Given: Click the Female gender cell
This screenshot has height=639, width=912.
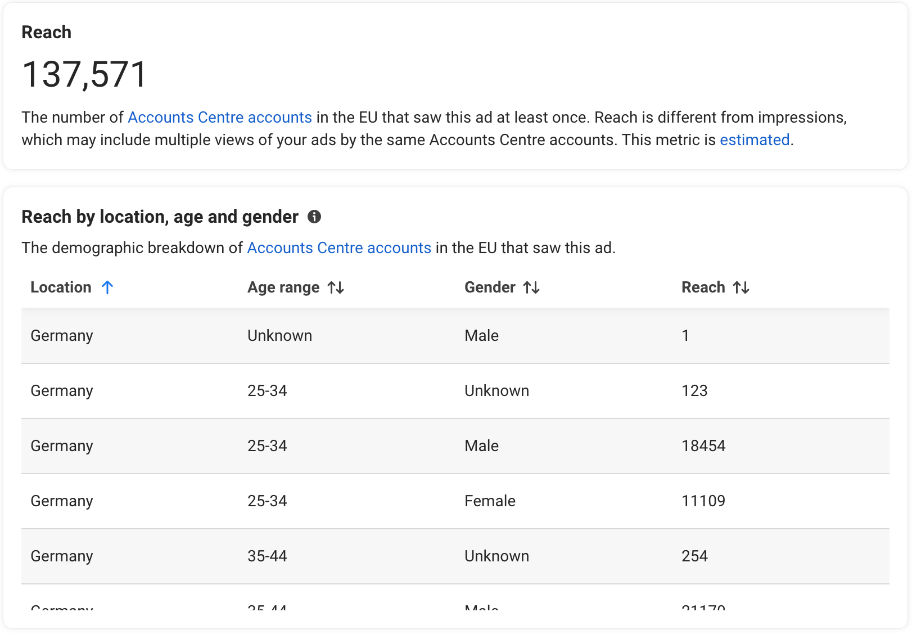Looking at the screenshot, I should (490, 501).
